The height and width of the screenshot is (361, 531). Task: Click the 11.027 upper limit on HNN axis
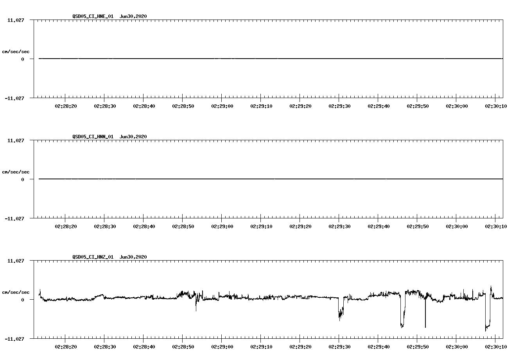pyautogui.click(x=16, y=140)
